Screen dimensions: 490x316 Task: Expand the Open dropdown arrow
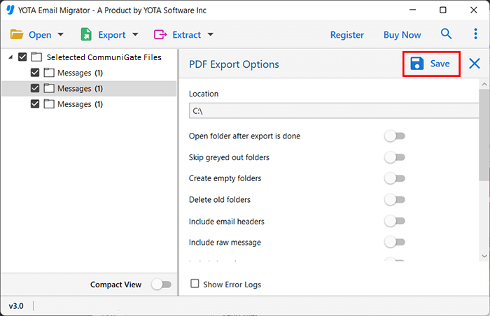tap(61, 35)
